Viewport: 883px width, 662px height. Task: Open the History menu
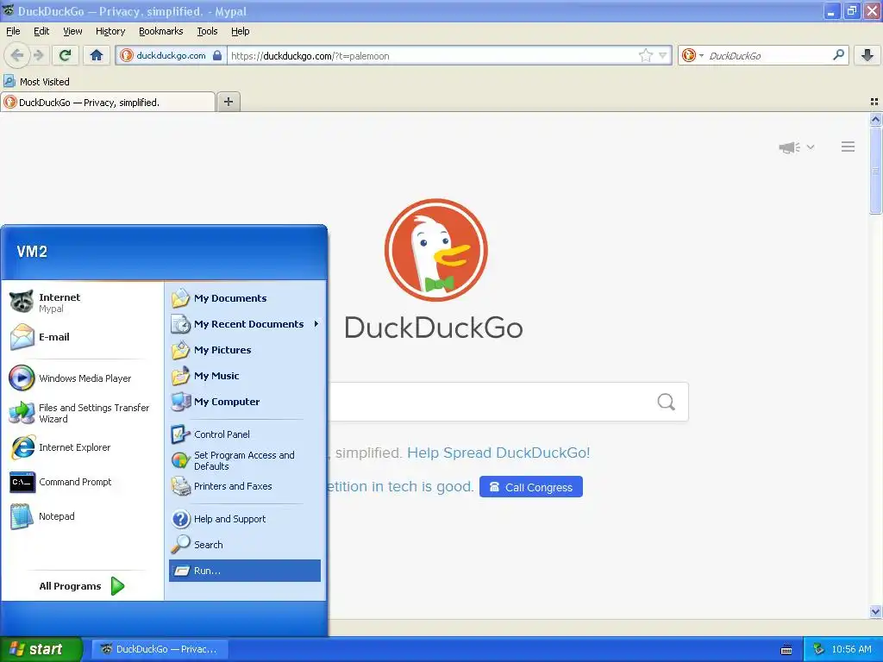pyautogui.click(x=110, y=31)
